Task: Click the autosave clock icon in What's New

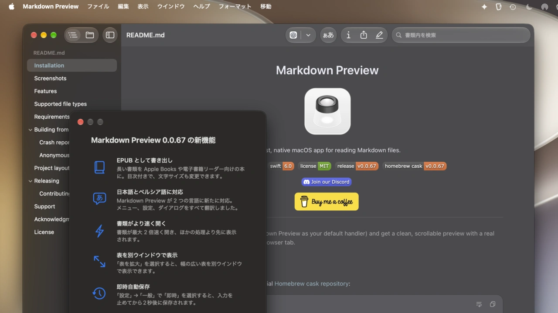Action: coord(99,293)
